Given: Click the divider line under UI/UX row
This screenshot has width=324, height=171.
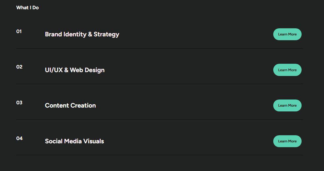Looking at the screenshot, I should [159, 84].
